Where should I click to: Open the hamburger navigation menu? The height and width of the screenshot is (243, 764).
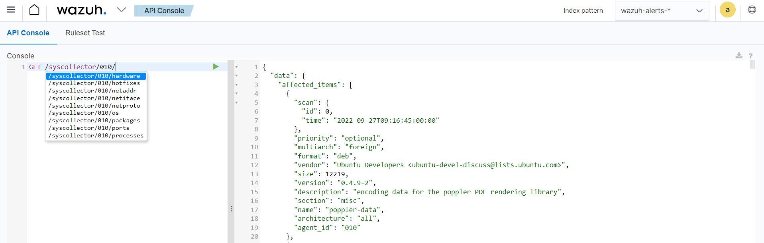click(11, 10)
